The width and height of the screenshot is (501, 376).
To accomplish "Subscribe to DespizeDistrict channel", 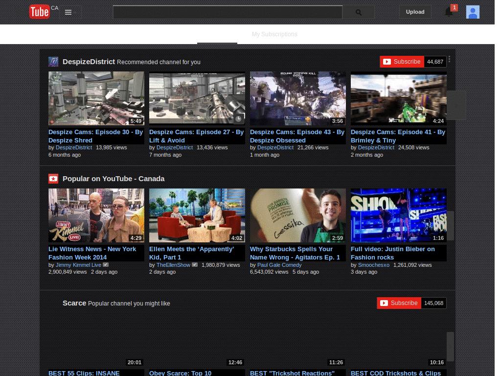I will click(x=402, y=62).
